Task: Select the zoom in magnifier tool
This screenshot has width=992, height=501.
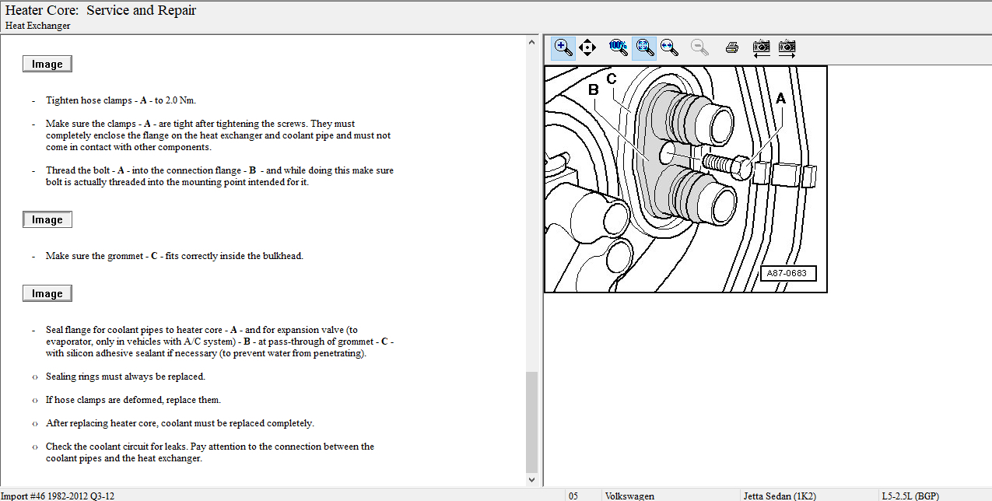Action: (x=563, y=47)
